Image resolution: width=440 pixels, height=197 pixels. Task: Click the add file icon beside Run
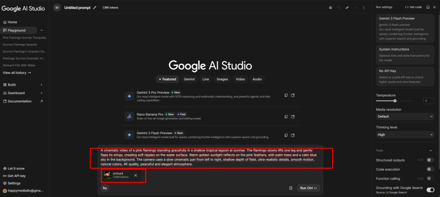point(291,188)
